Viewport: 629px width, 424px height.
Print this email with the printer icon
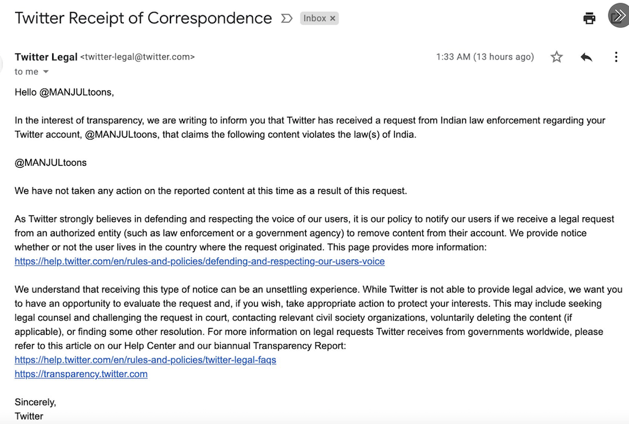point(589,18)
